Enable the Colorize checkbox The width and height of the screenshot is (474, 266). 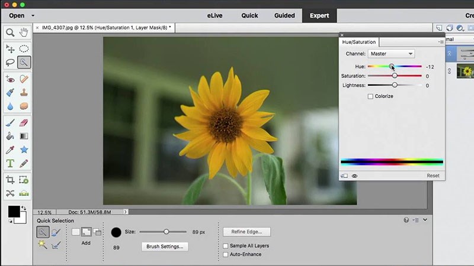click(x=370, y=96)
